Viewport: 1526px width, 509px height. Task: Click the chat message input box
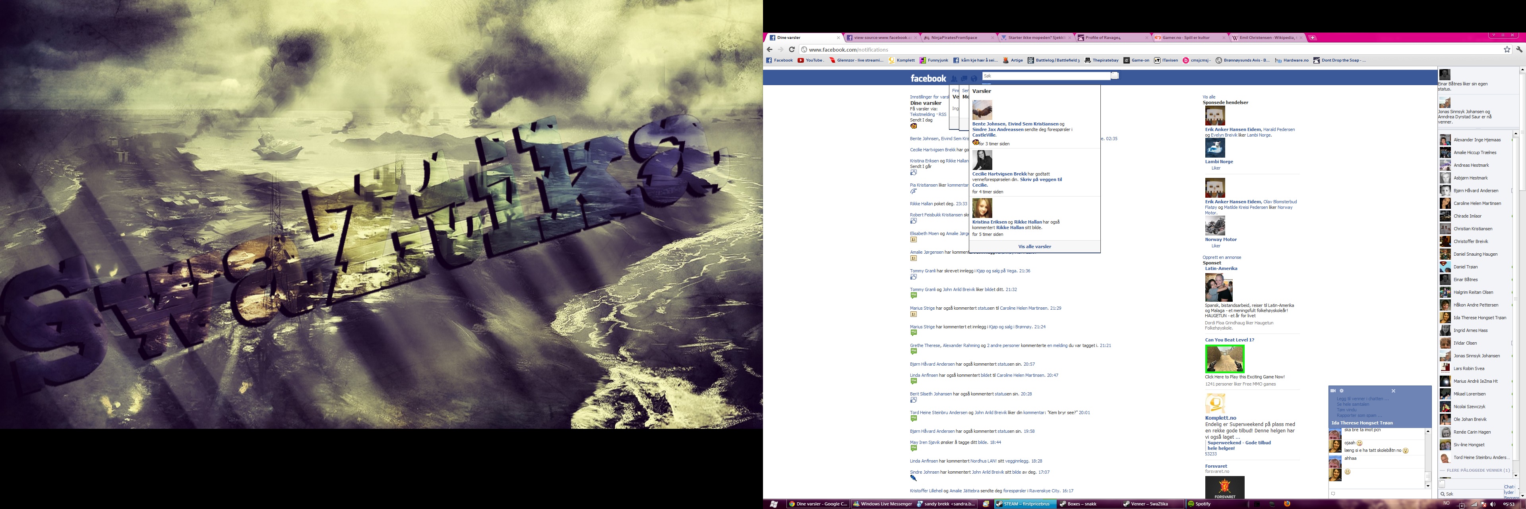pyautogui.click(x=1380, y=493)
